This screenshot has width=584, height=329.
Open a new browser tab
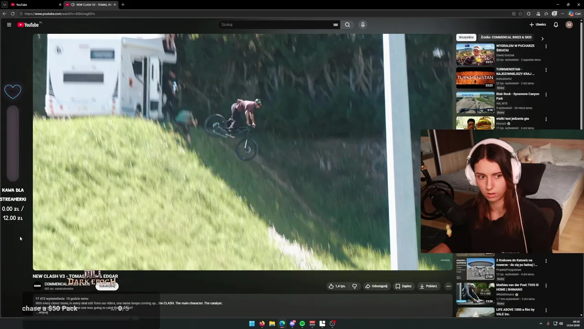tap(123, 5)
